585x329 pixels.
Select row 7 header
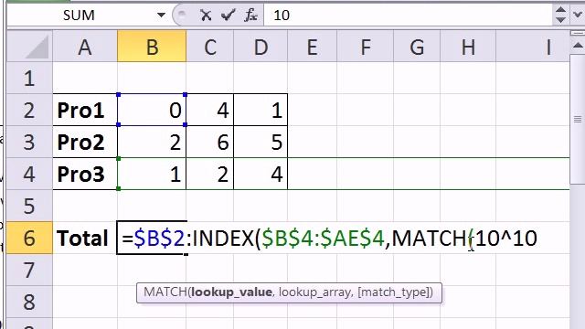pos(30,270)
